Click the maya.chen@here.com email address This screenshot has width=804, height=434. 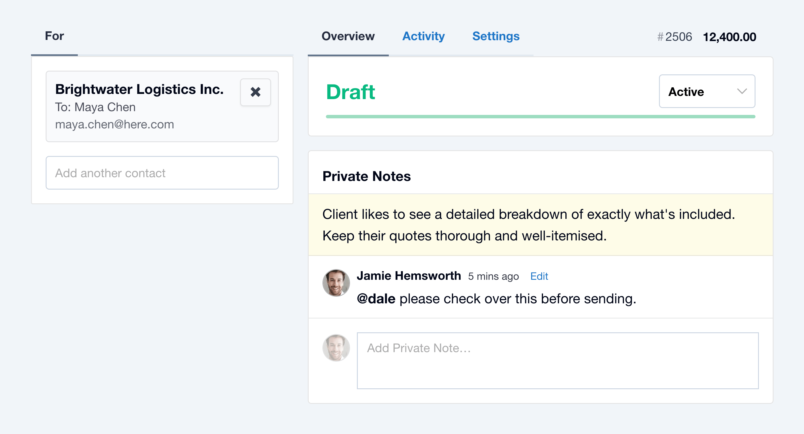click(114, 124)
